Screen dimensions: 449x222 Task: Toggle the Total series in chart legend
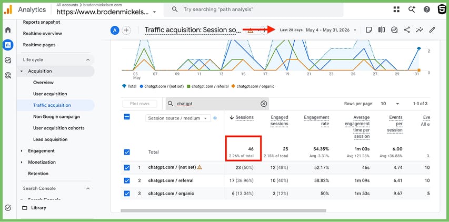pos(129,86)
